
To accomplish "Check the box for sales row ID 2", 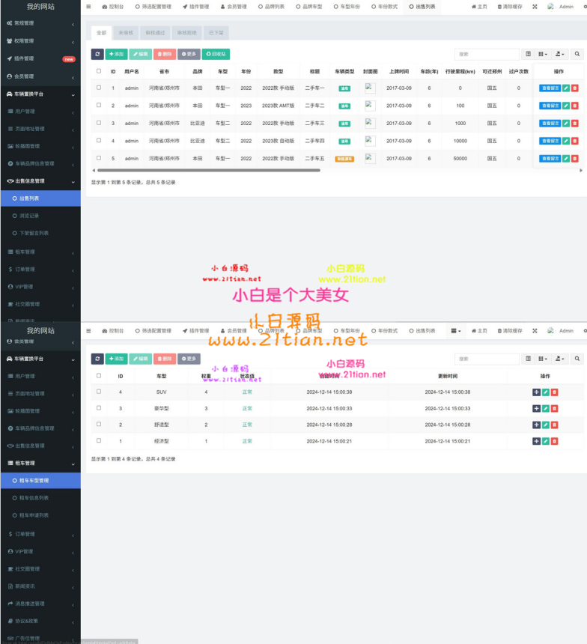I will [x=99, y=105].
